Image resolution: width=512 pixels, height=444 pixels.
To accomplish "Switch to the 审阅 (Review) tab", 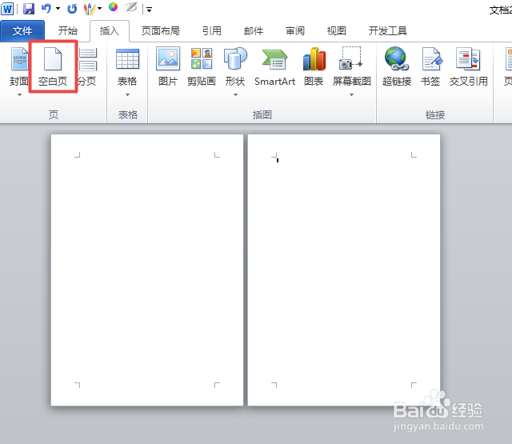I will pyautogui.click(x=295, y=31).
